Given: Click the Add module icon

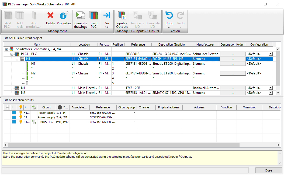Looking at the screenshot, I should point(34,15).
